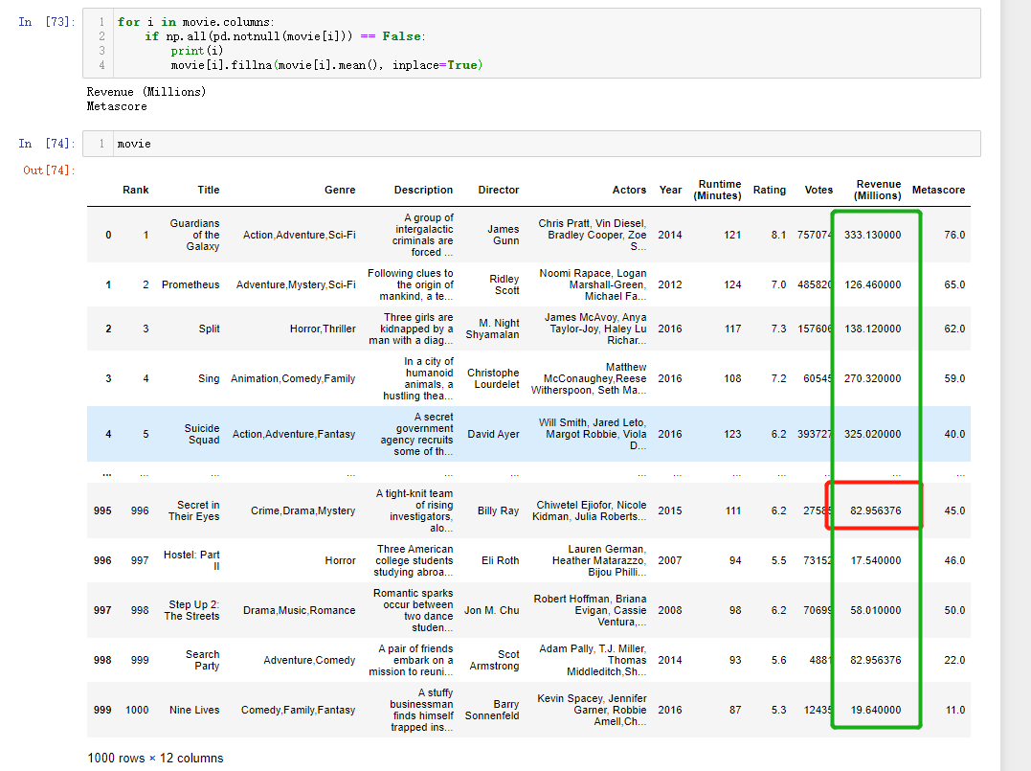Screen dimensions: 1031x771
Task: Click director cell 'M. Night Shyamalan'
Action: point(492,329)
